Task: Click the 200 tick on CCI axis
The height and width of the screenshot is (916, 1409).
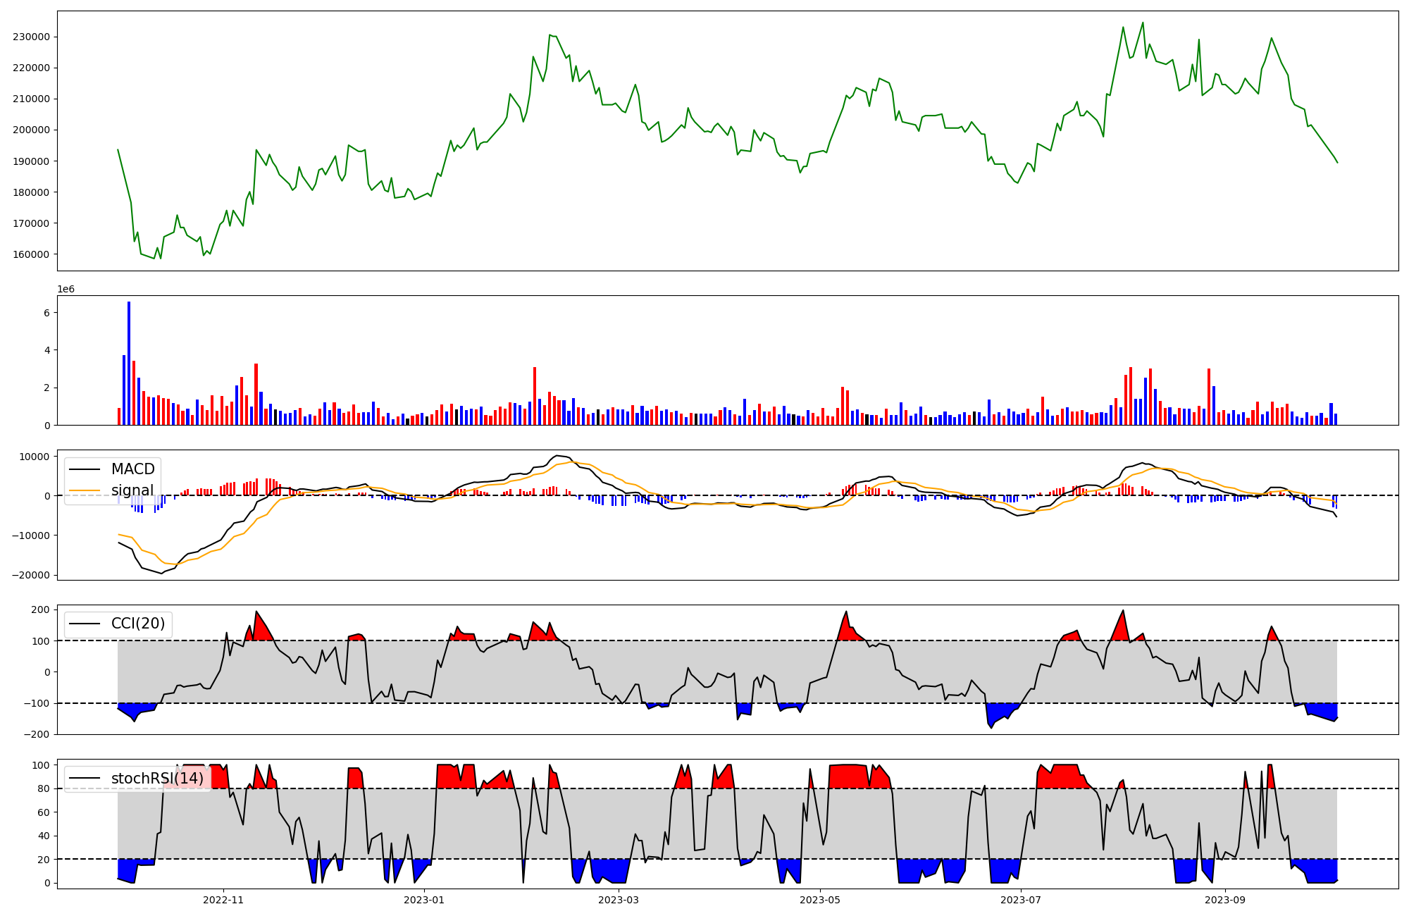Action: pyautogui.click(x=41, y=610)
